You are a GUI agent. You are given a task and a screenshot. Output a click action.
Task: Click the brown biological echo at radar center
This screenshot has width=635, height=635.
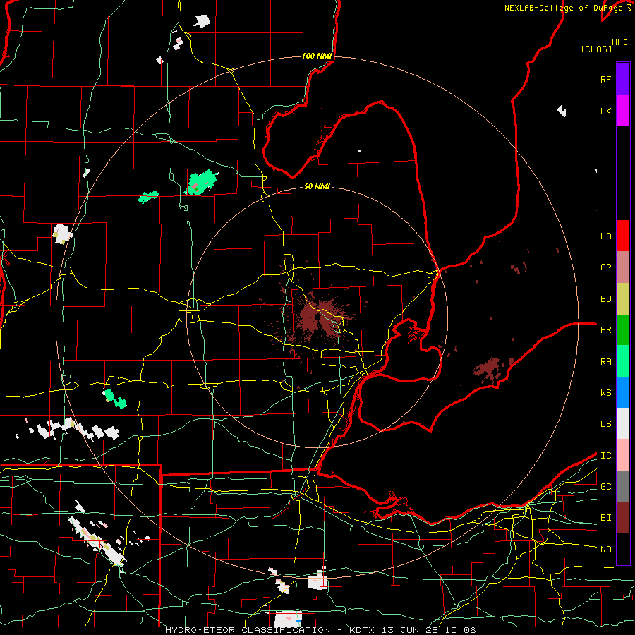317,318
